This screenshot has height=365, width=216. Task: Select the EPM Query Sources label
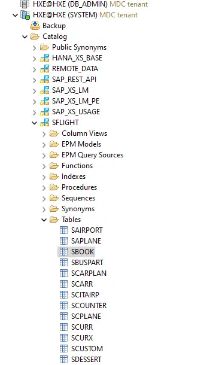pos(92,155)
